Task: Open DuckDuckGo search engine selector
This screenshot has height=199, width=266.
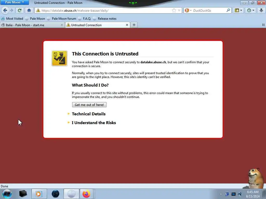Action: pyautogui.click(x=188, y=10)
